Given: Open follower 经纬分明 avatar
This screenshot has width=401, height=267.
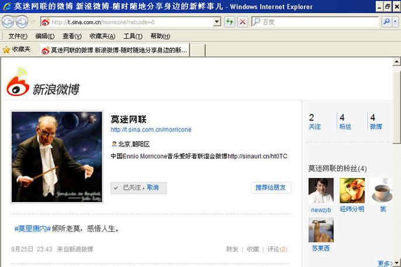Looking at the screenshot, I should (352, 190).
